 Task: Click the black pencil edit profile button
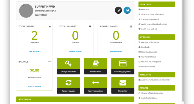pos(118,10)
